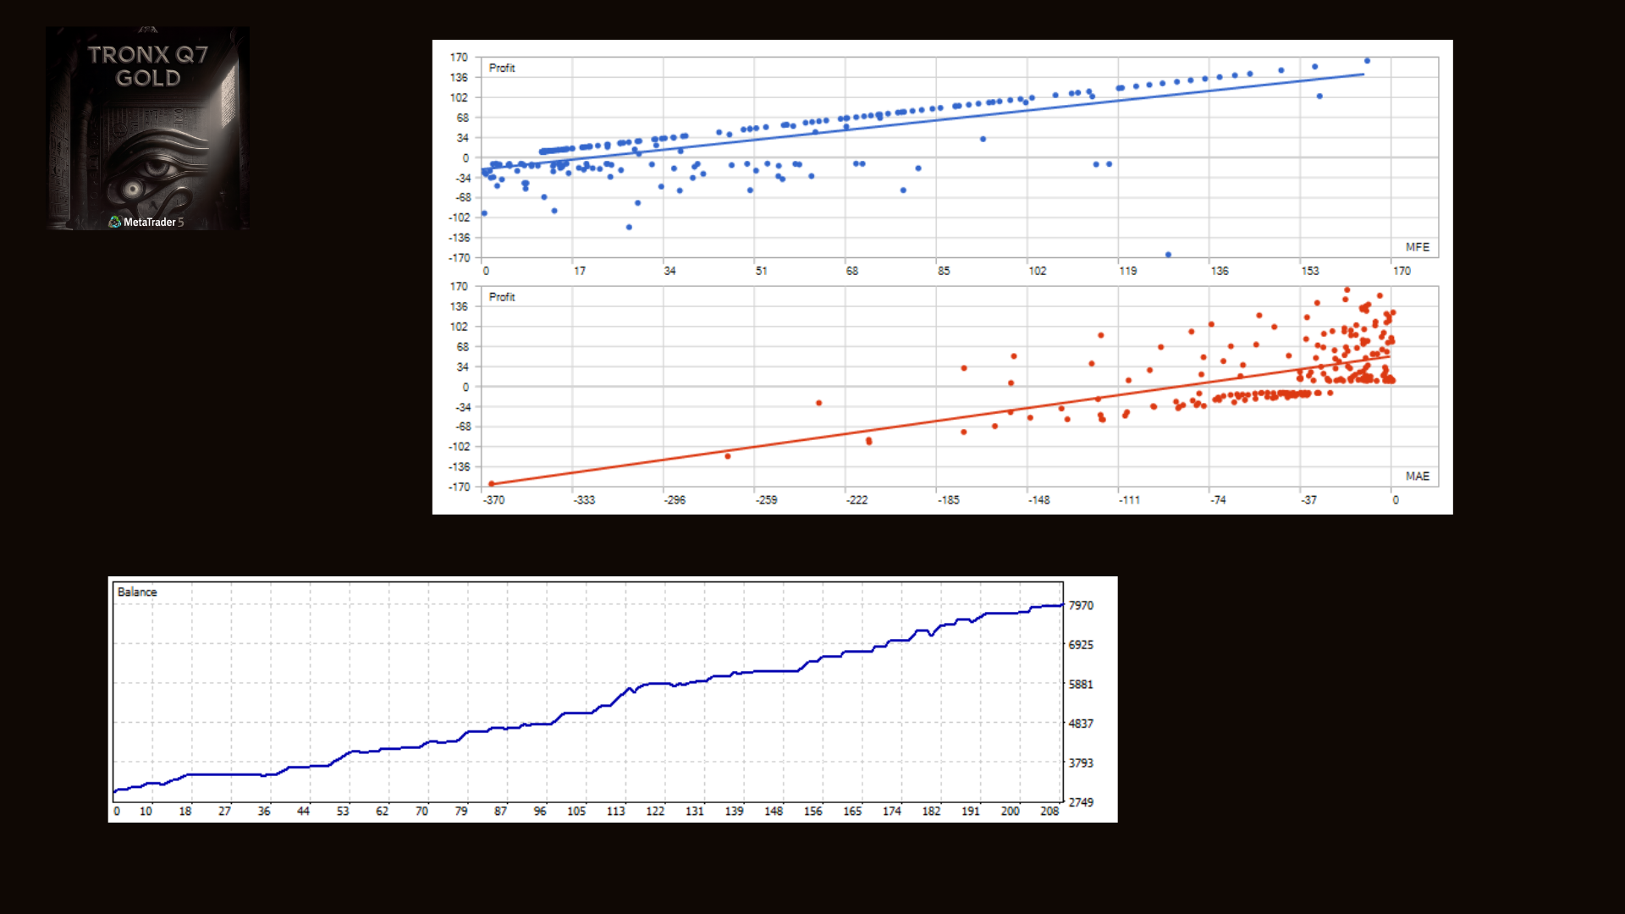Select the lowest blue outlier dot near -170

[1168, 254]
